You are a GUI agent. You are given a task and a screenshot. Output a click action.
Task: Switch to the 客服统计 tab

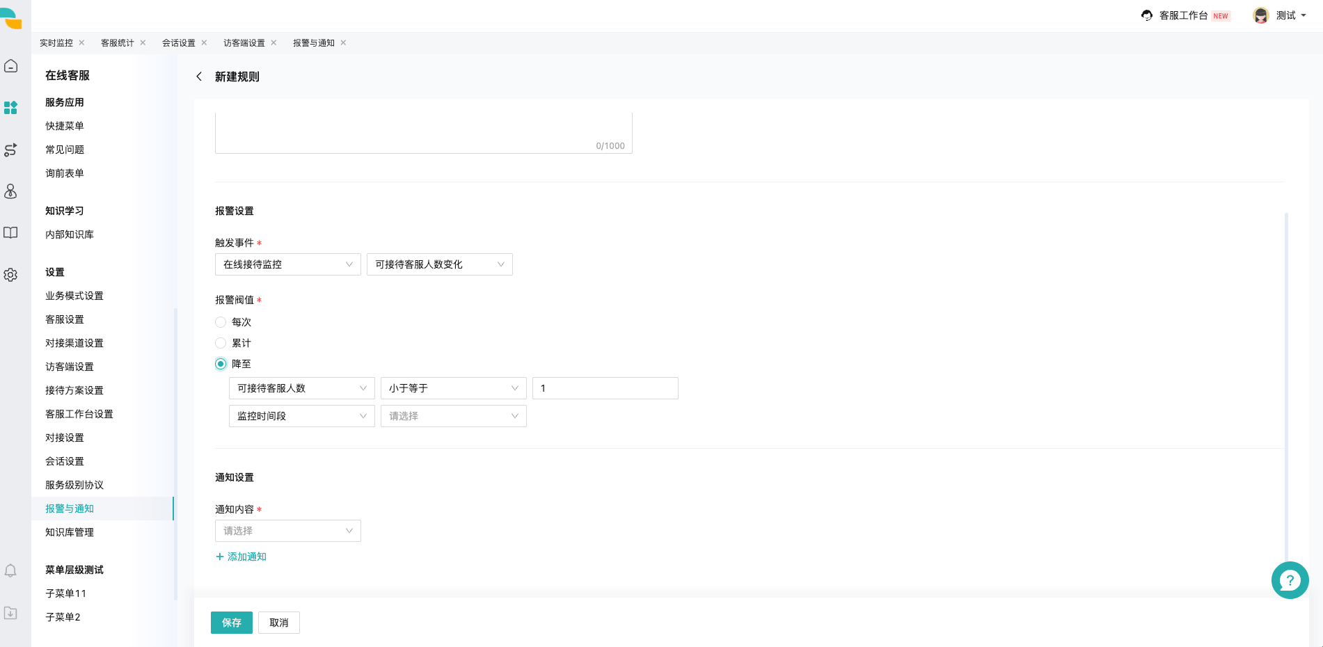(118, 43)
